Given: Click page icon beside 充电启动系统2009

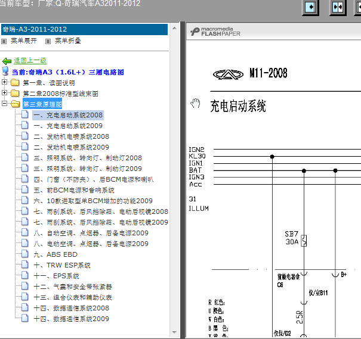Looking at the screenshot, I should pyautogui.click(x=25, y=125).
